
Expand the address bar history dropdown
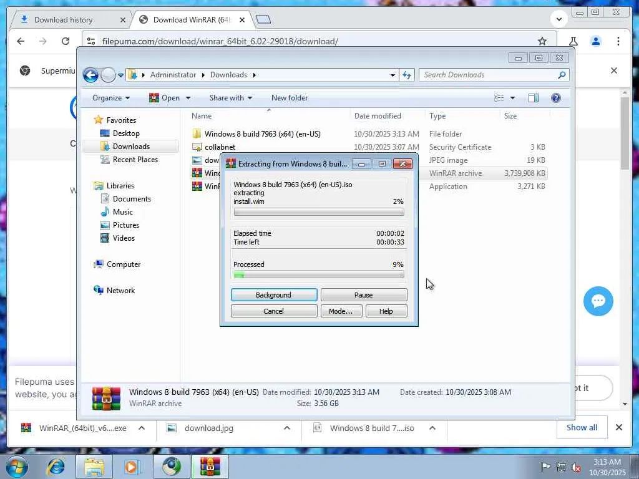[393, 75]
